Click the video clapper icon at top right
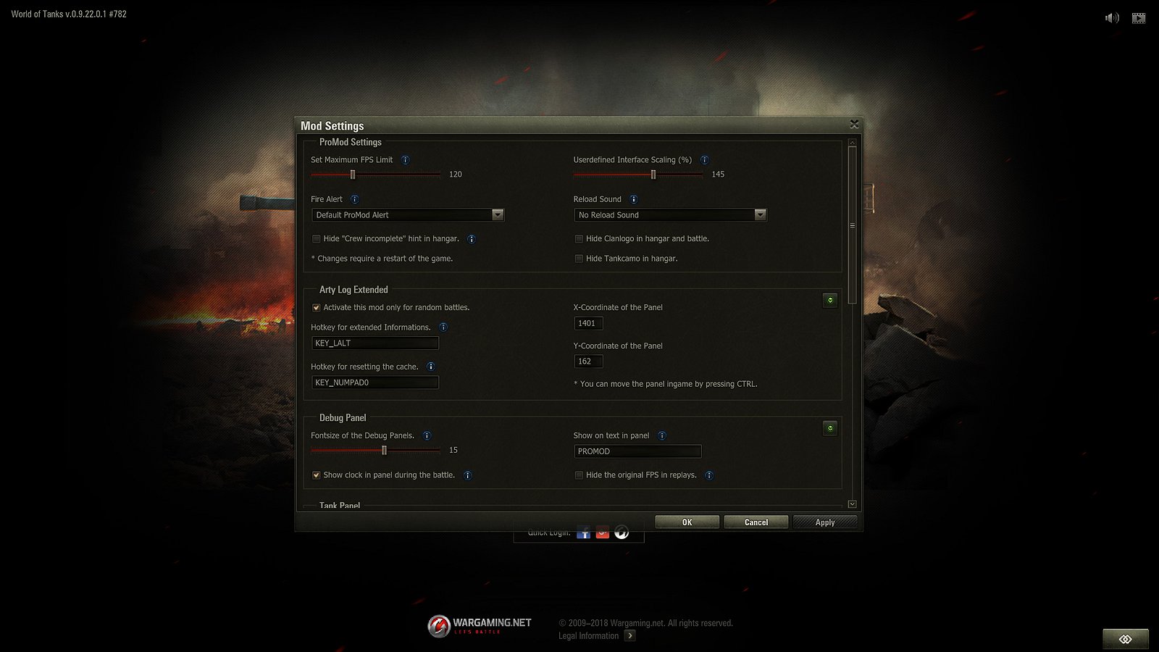Screen dimensions: 1159x652 [x=1139, y=17]
